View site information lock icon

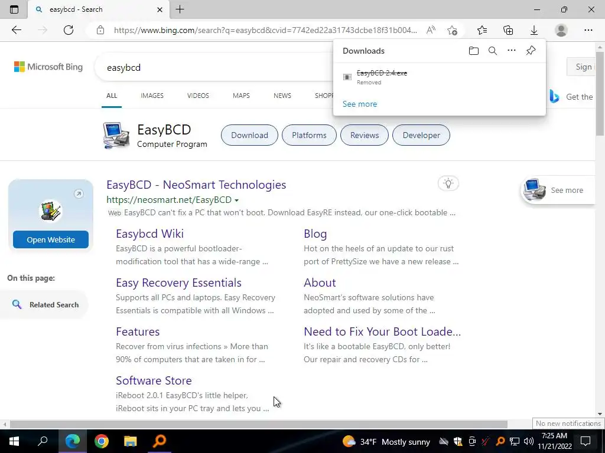tap(100, 30)
